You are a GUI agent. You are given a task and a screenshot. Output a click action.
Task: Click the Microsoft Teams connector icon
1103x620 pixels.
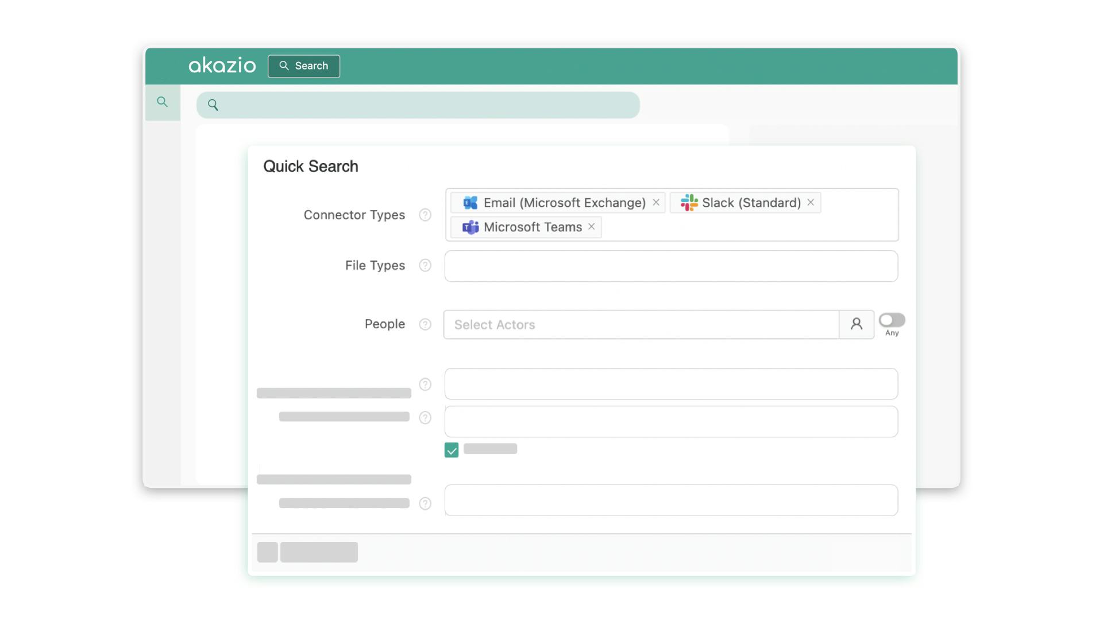(469, 227)
